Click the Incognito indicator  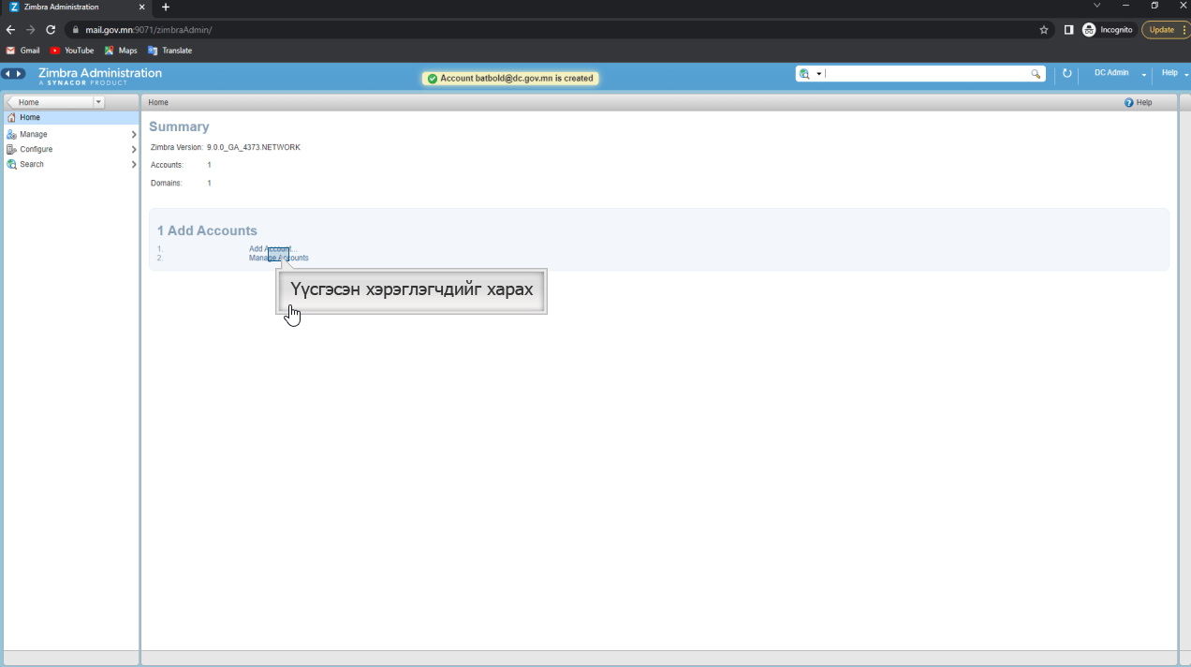pyautogui.click(x=1108, y=30)
